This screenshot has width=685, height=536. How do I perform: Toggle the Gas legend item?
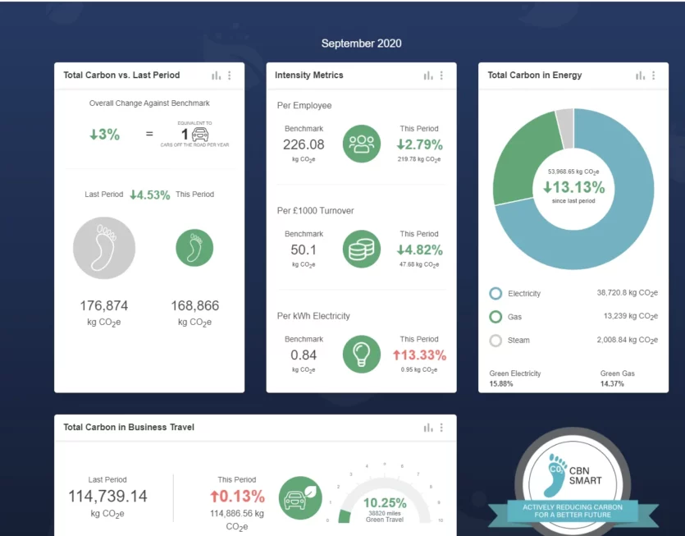point(495,317)
